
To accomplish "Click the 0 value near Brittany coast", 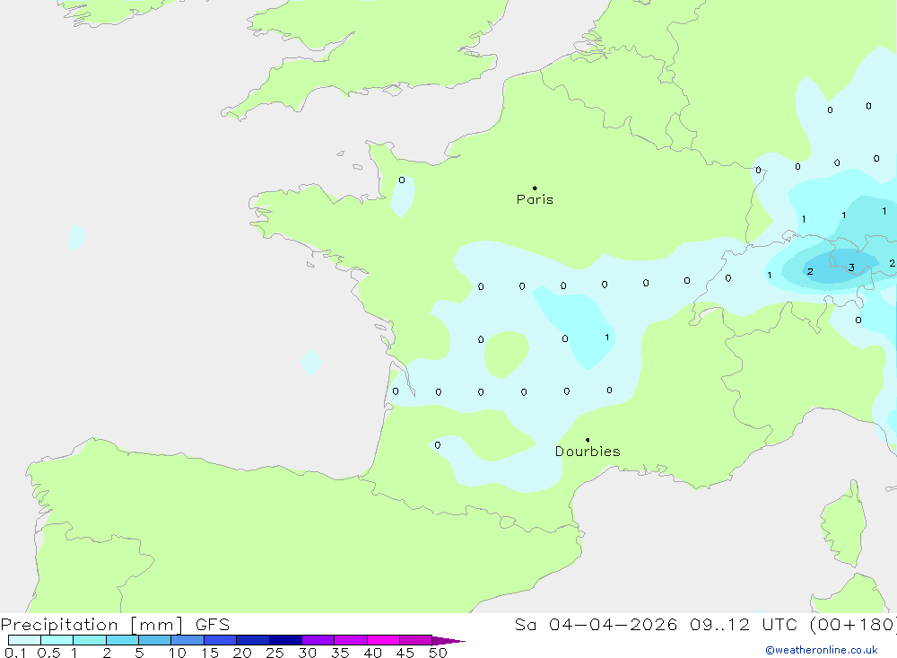I will 402,180.
